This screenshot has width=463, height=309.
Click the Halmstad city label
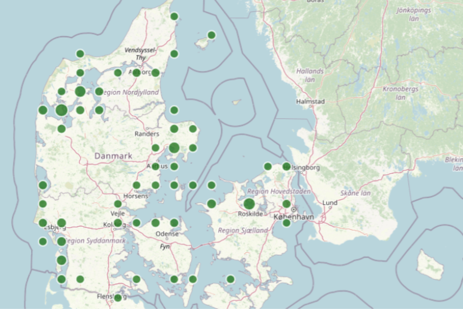point(310,101)
